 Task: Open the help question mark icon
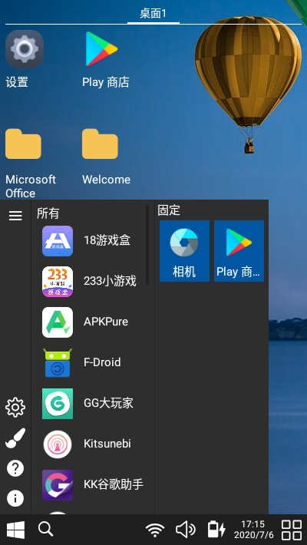(15, 468)
